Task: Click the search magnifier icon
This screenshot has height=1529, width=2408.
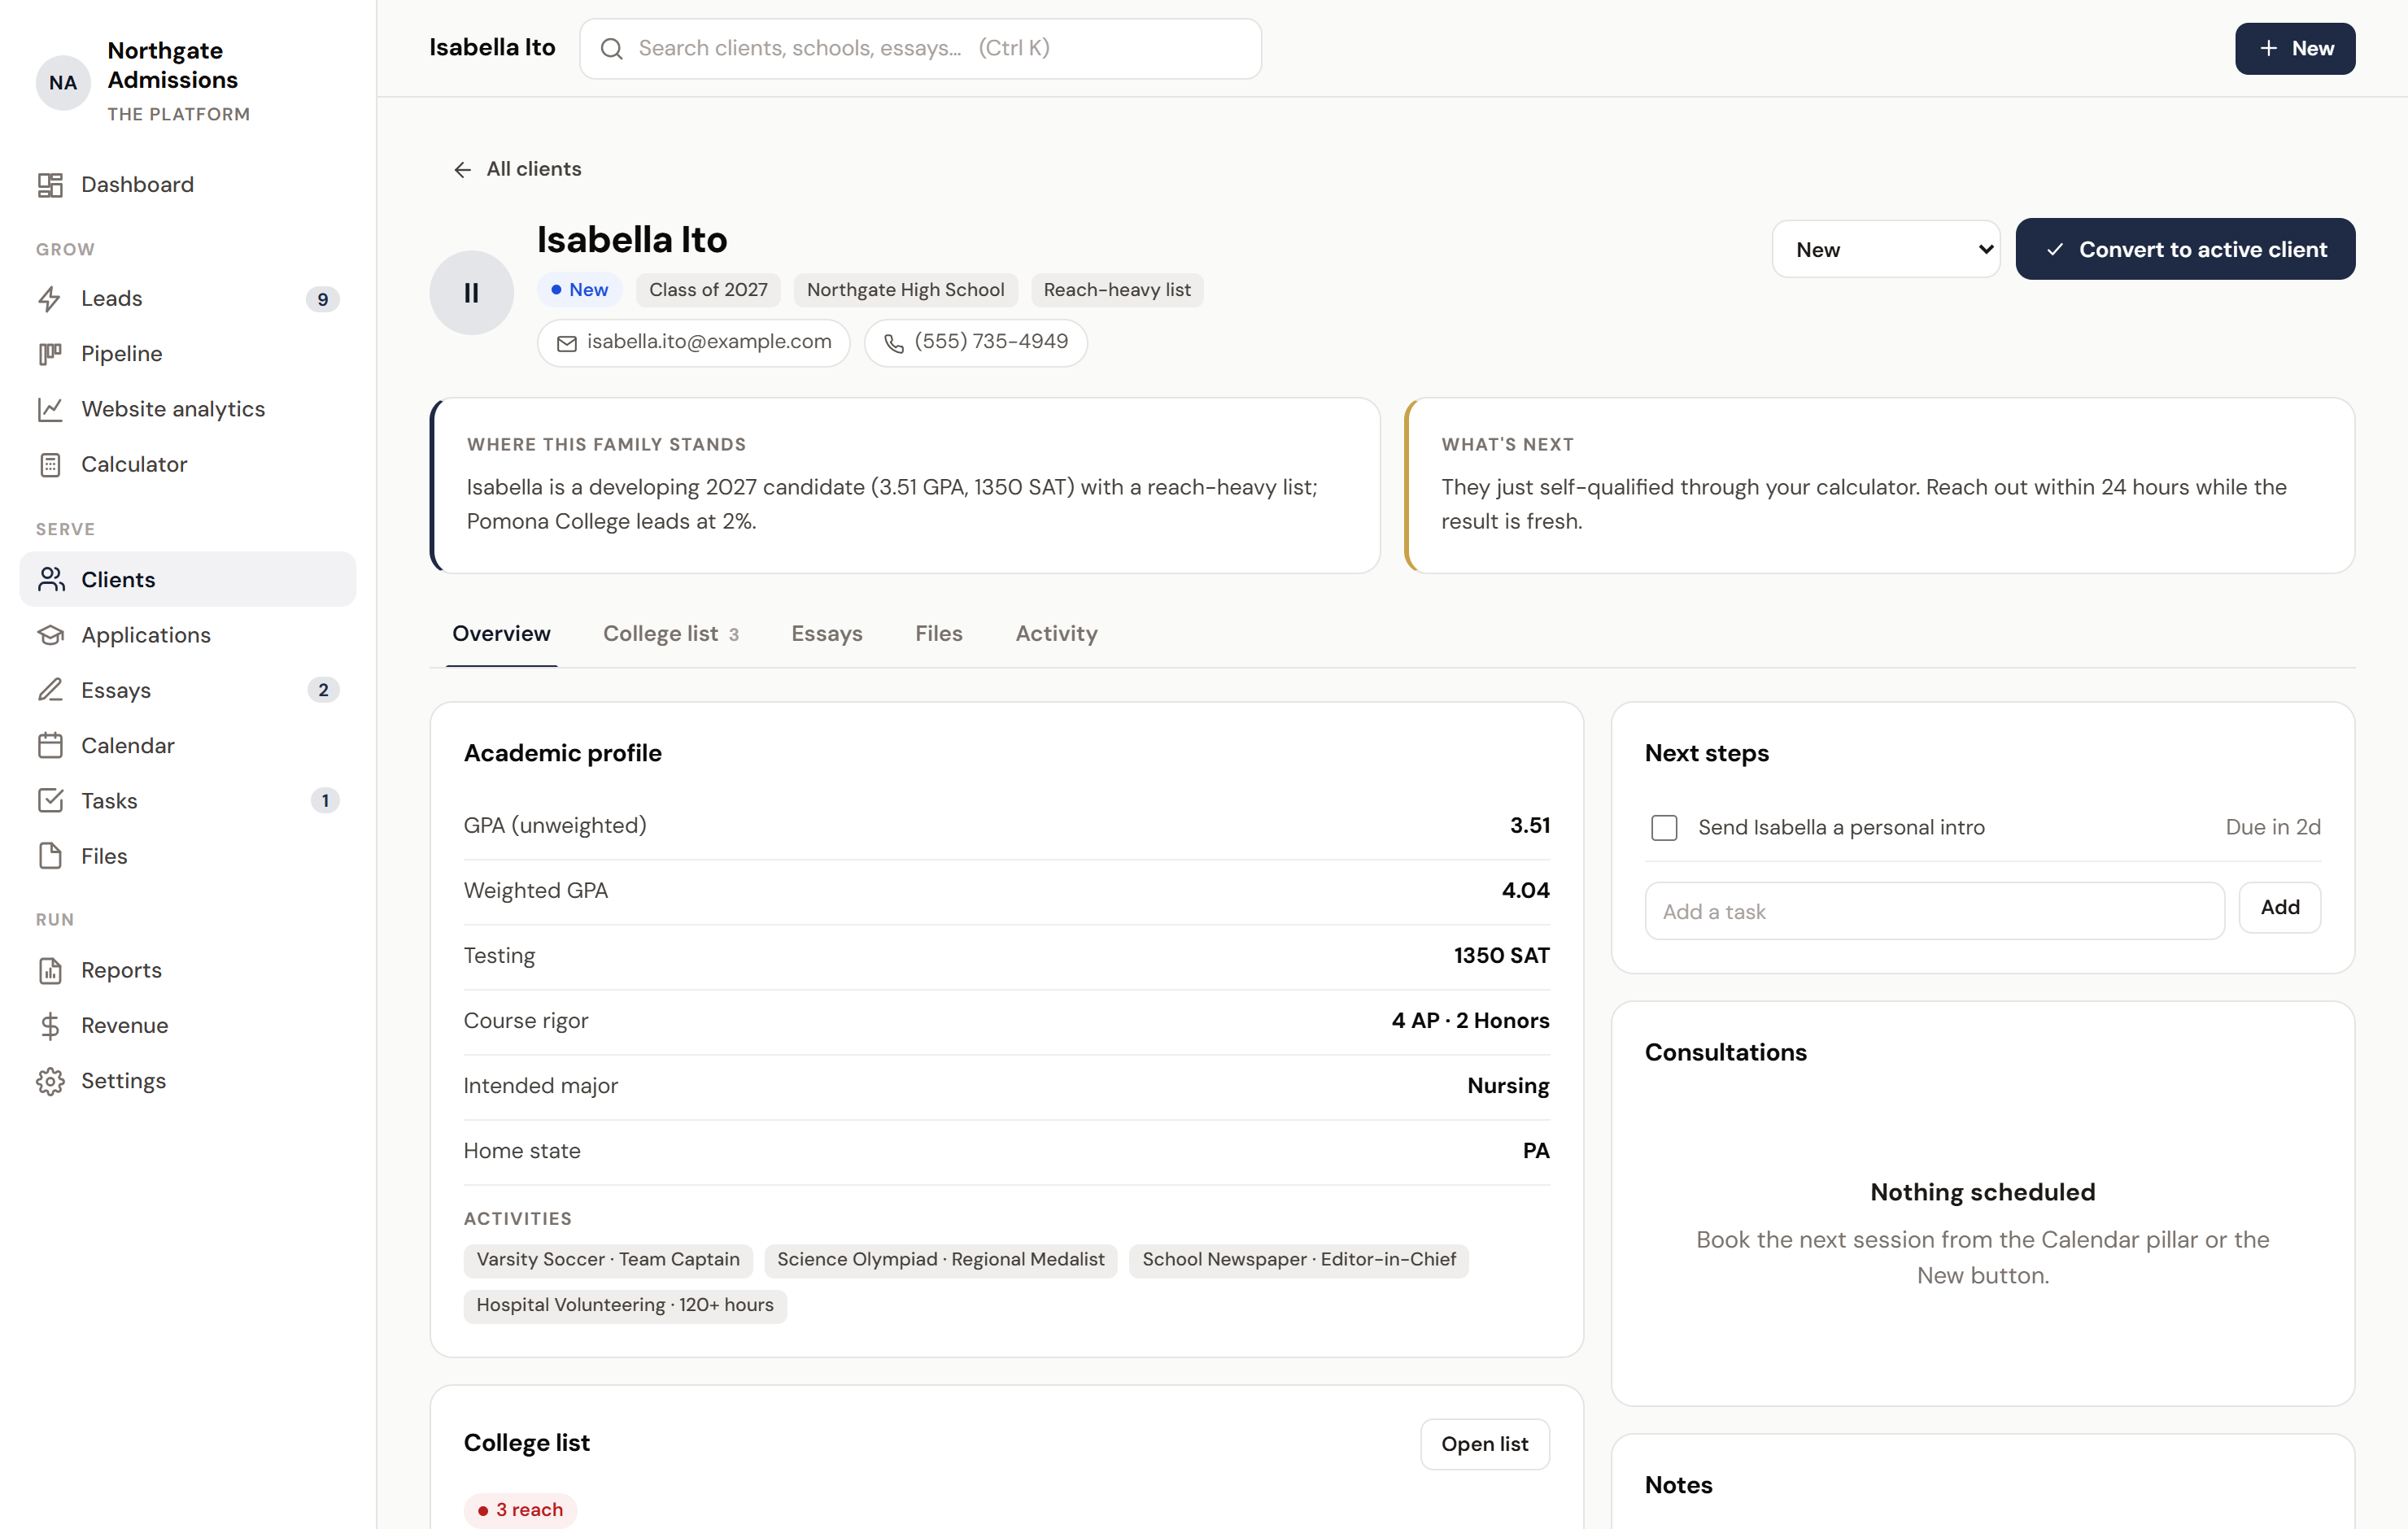Action: pyautogui.click(x=612, y=49)
